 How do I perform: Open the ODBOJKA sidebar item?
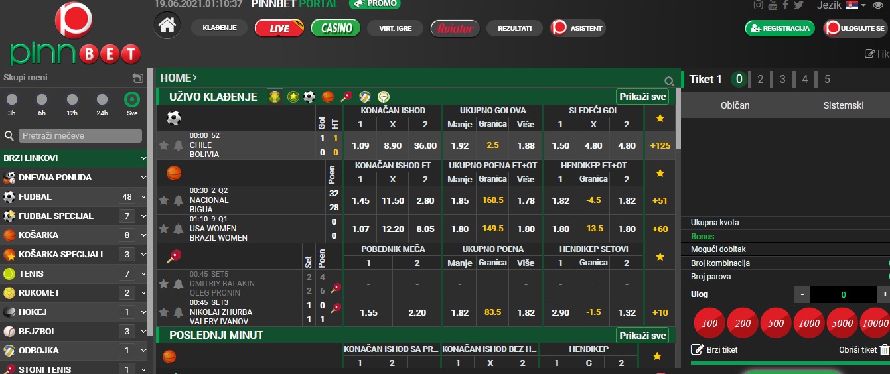pos(75,351)
